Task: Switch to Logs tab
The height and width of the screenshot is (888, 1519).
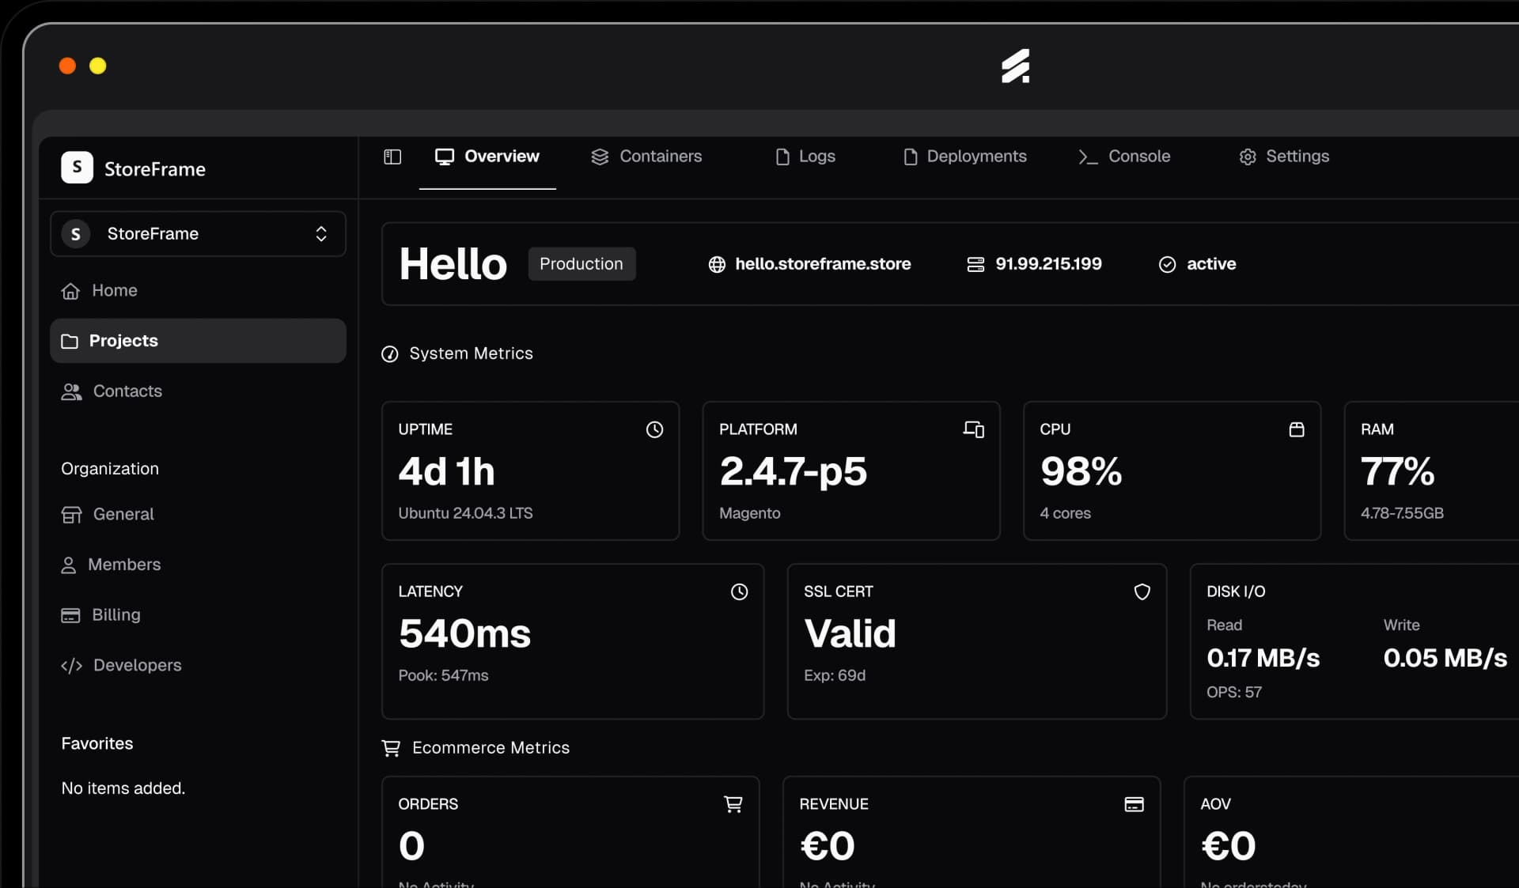Action: tap(805, 157)
